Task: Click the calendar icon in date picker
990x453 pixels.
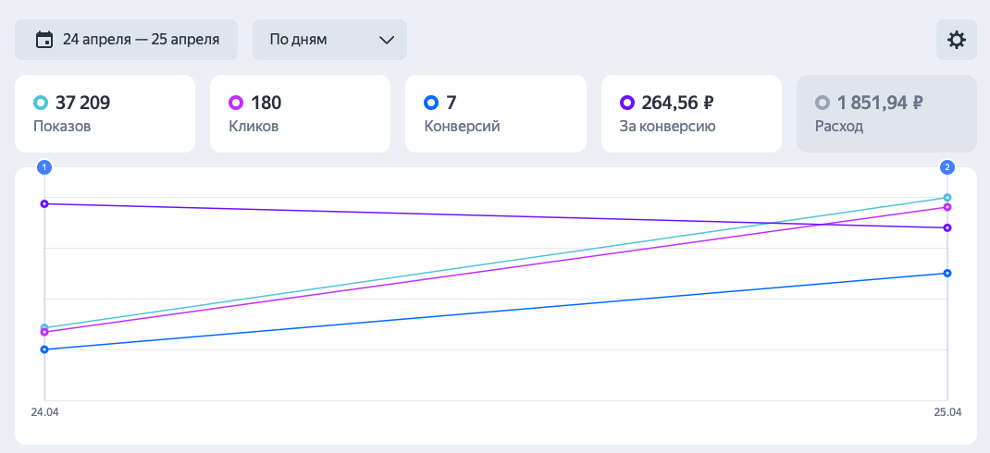Action: coord(43,40)
